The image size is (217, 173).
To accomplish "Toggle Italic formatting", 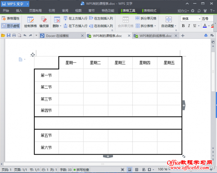I will [189, 26].
